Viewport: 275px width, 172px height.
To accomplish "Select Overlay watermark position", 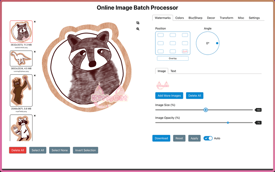I will 173,58.
